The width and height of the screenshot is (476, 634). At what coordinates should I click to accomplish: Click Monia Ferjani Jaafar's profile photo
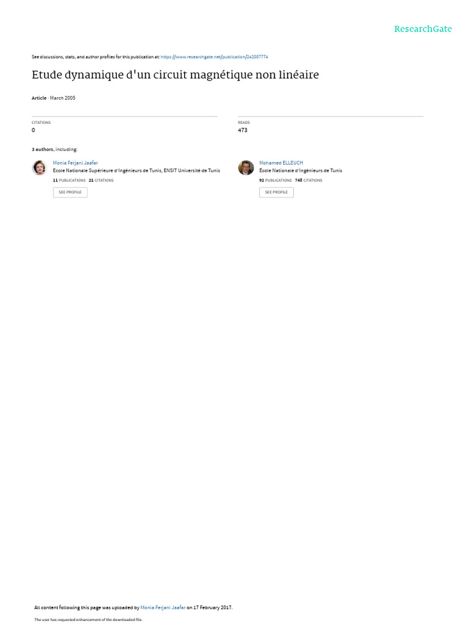[40, 167]
